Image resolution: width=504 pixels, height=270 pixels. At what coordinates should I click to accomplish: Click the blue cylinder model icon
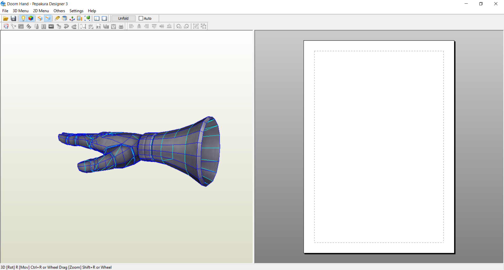65,18
